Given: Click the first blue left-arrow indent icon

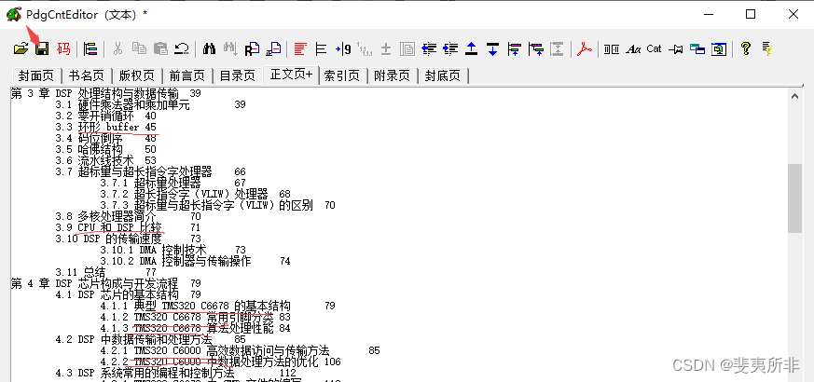Looking at the screenshot, I should click(429, 48).
